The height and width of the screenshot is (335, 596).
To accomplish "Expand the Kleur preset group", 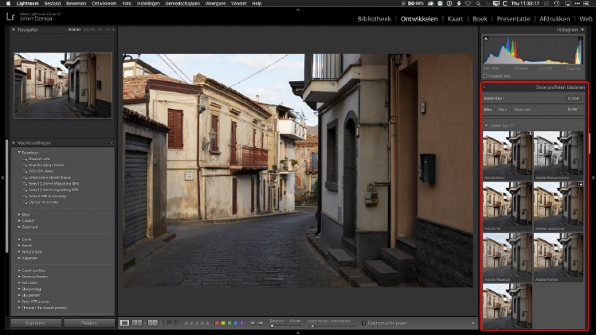I will click(19, 215).
